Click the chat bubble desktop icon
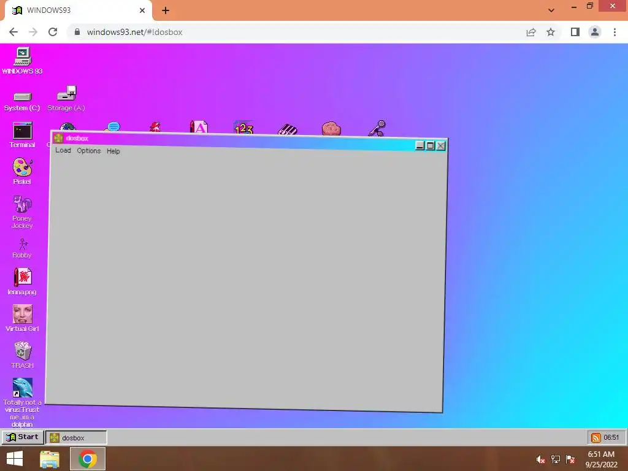The width and height of the screenshot is (628, 471). tap(113, 128)
